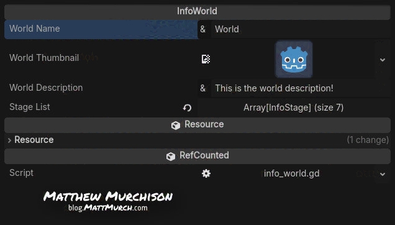The width and height of the screenshot is (395, 225).
Task: Select the World Name property label
Action: click(35, 29)
